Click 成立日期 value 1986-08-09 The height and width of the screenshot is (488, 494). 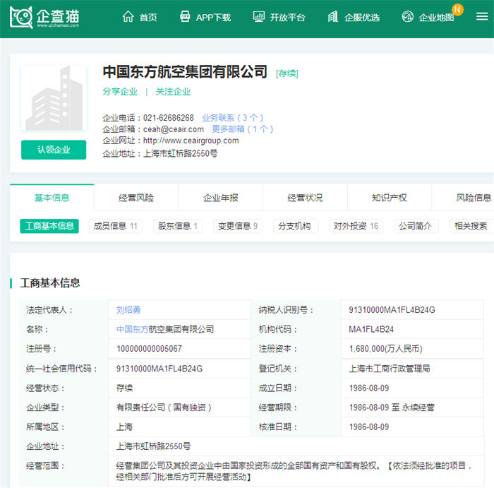coord(369,388)
